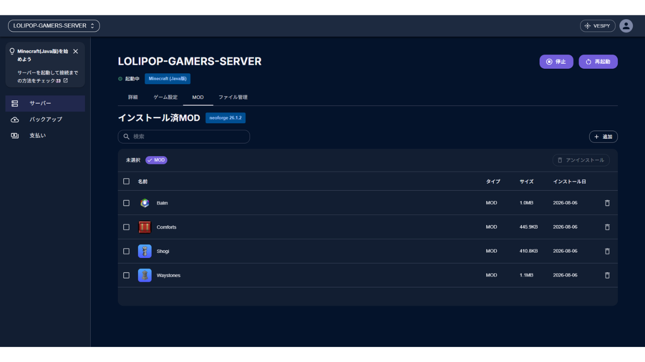Focus the 検索 search field
Image resolution: width=645 pixels, height=362 pixels.
(184, 137)
